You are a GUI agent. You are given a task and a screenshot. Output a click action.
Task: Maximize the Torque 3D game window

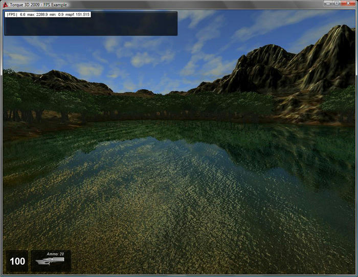(336, 4)
